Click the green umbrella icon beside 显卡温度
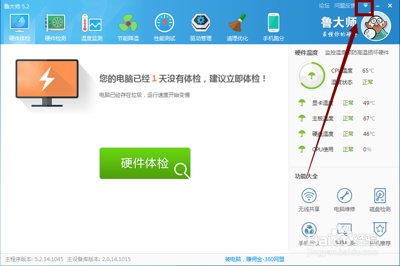The width and height of the screenshot is (400, 266). point(302,103)
